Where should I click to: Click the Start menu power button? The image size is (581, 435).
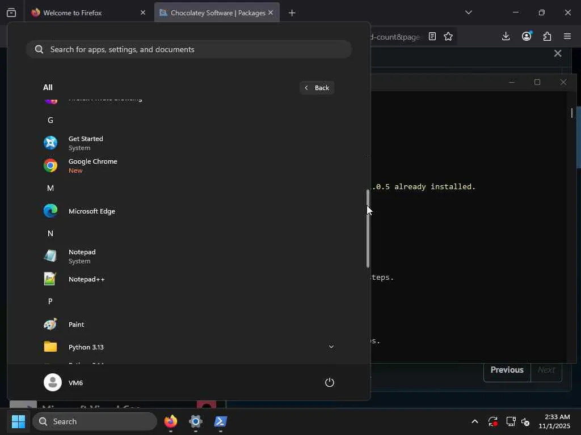330,382
